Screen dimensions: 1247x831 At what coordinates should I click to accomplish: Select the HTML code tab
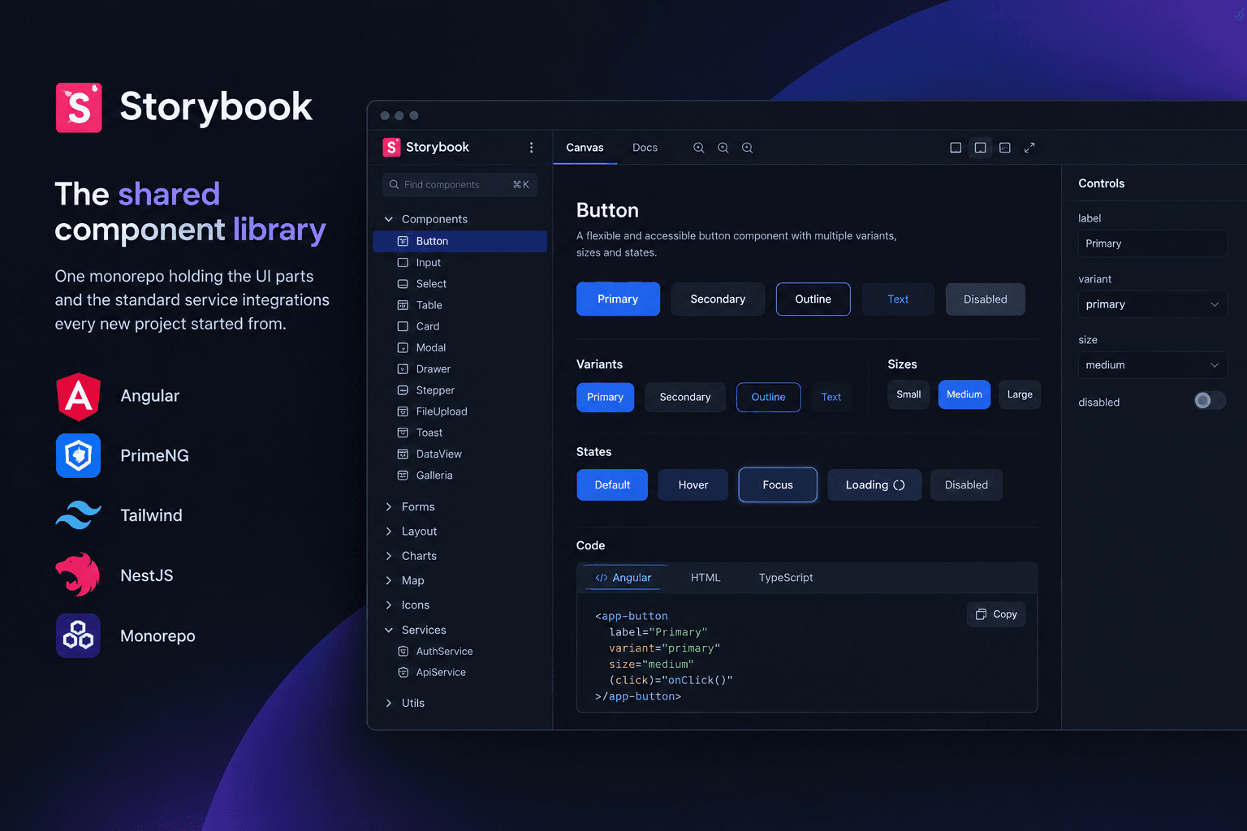coord(705,578)
